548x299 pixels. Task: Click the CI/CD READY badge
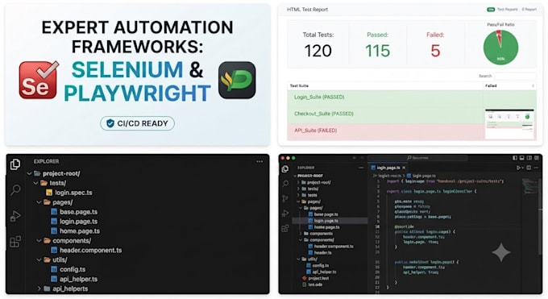pyautogui.click(x=137, y=123)
